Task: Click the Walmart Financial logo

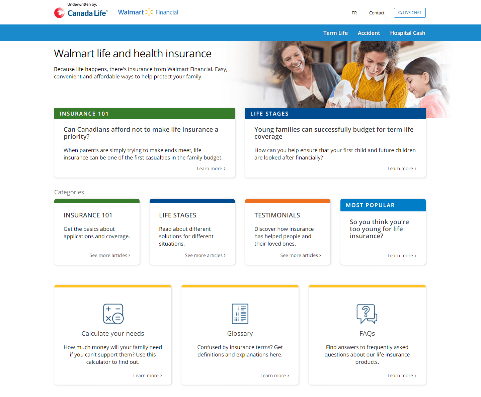Action: (148, 12)
